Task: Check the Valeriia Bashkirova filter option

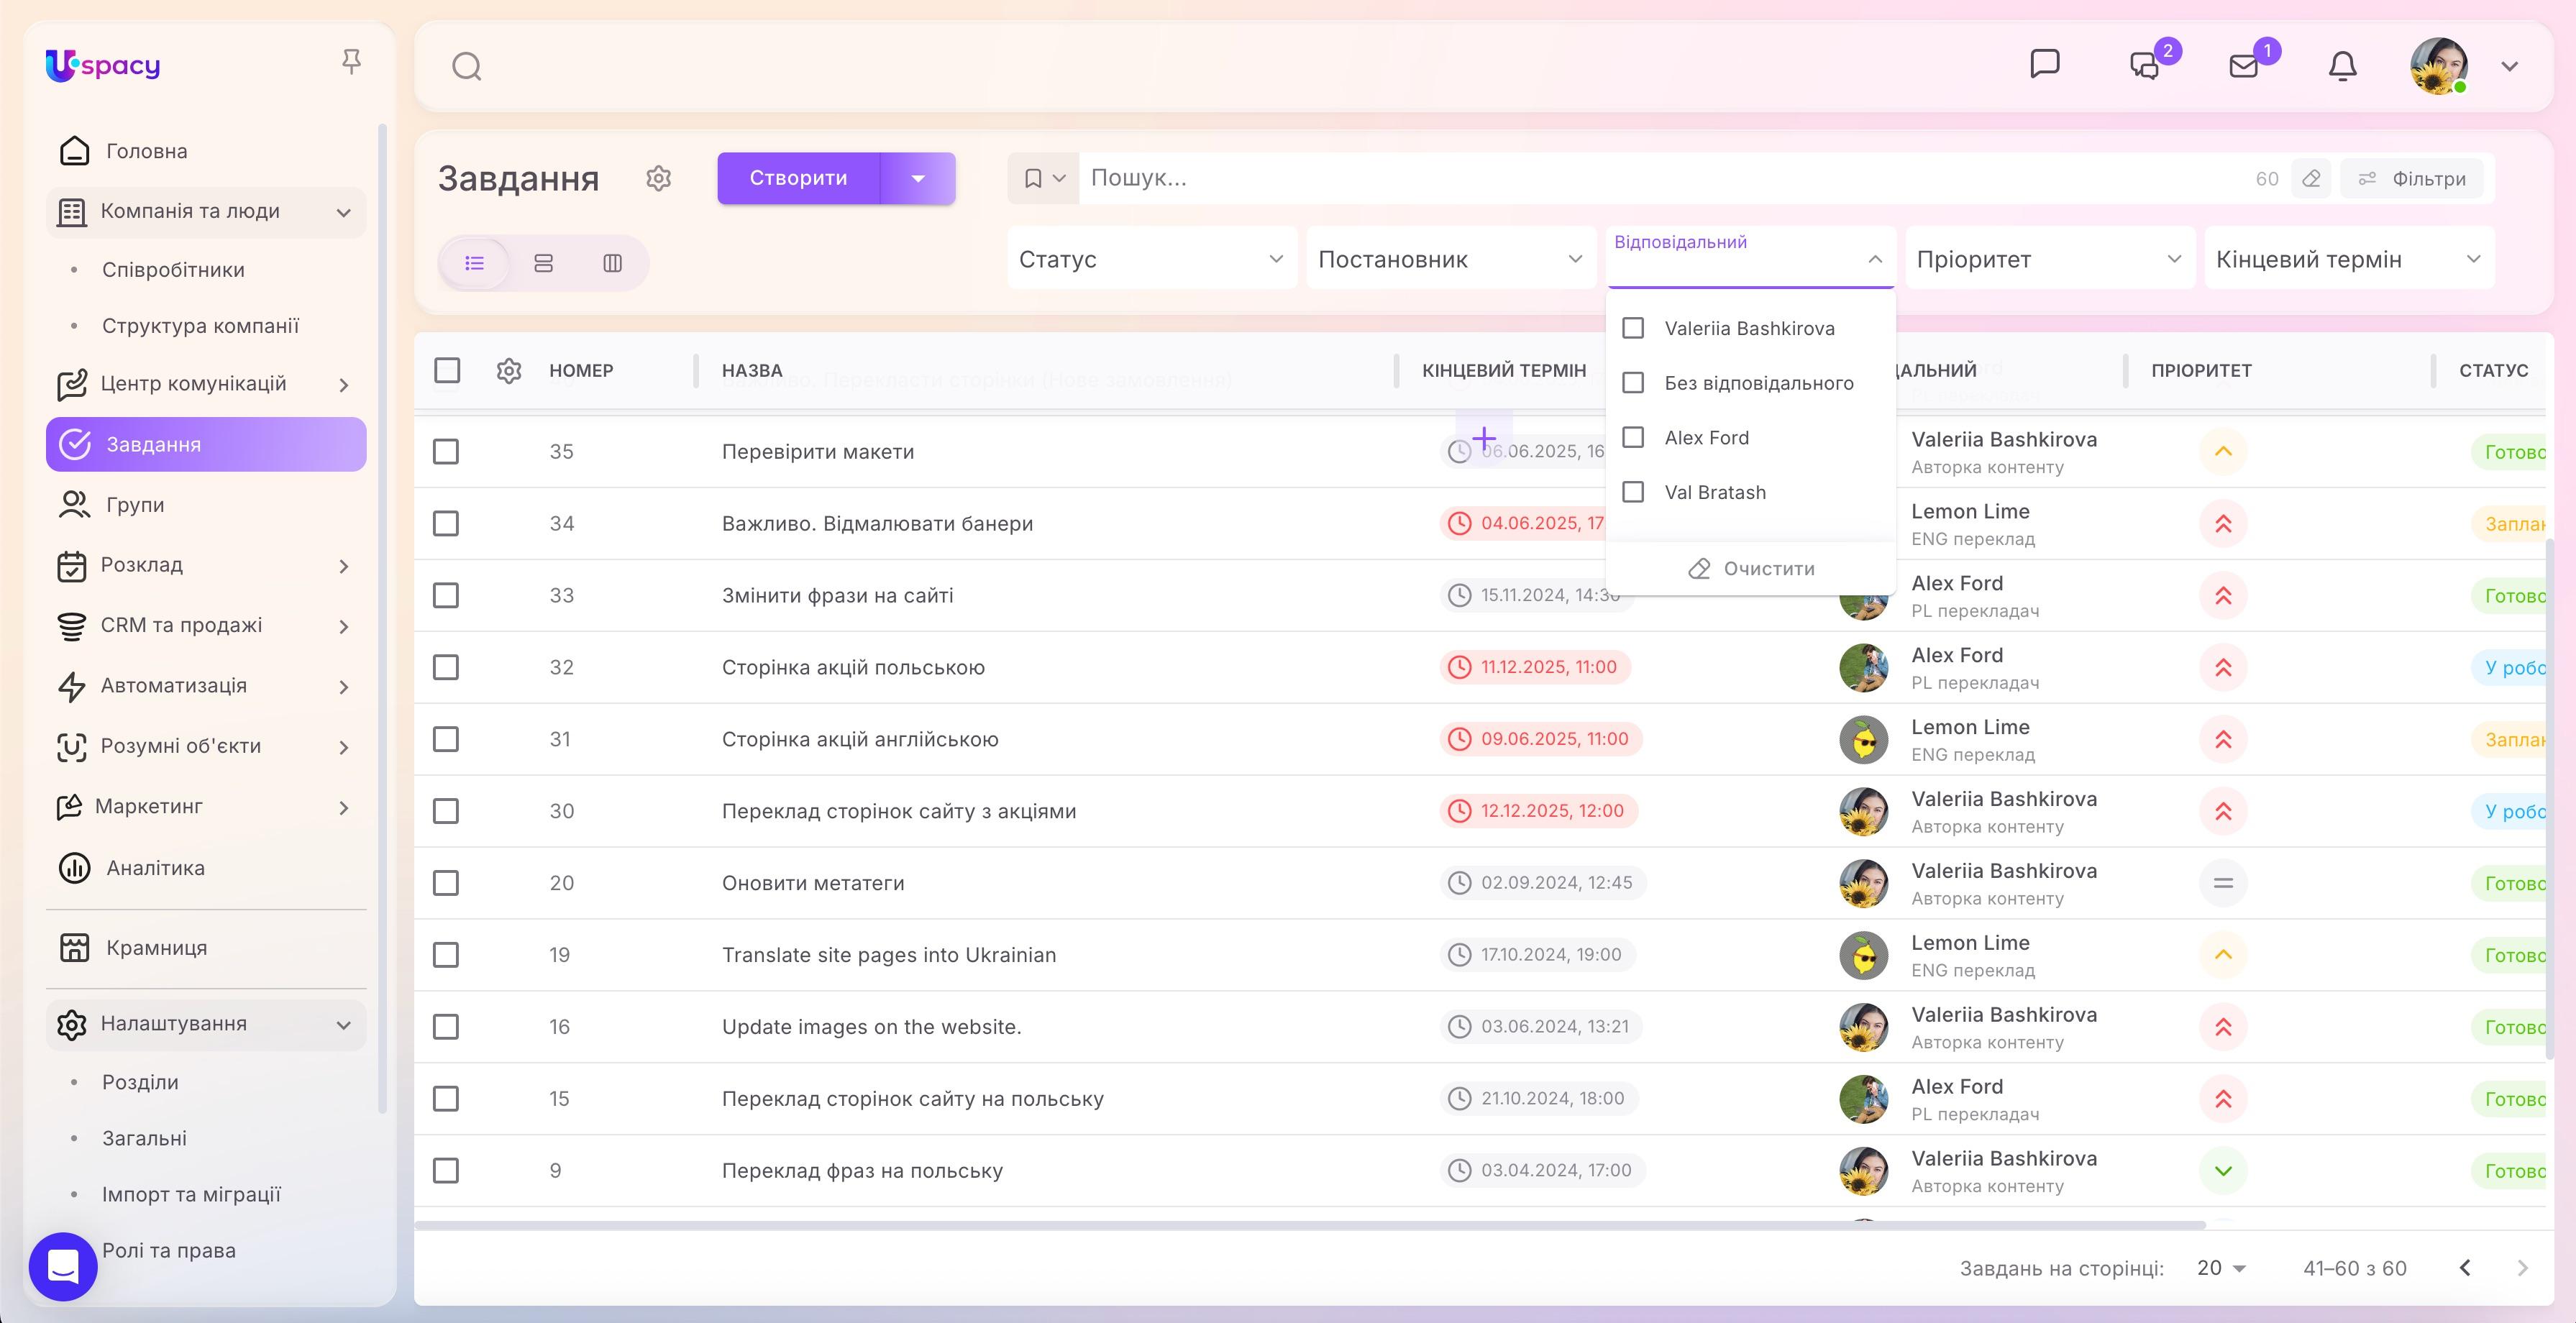Action: click(x=1633, y=328)
